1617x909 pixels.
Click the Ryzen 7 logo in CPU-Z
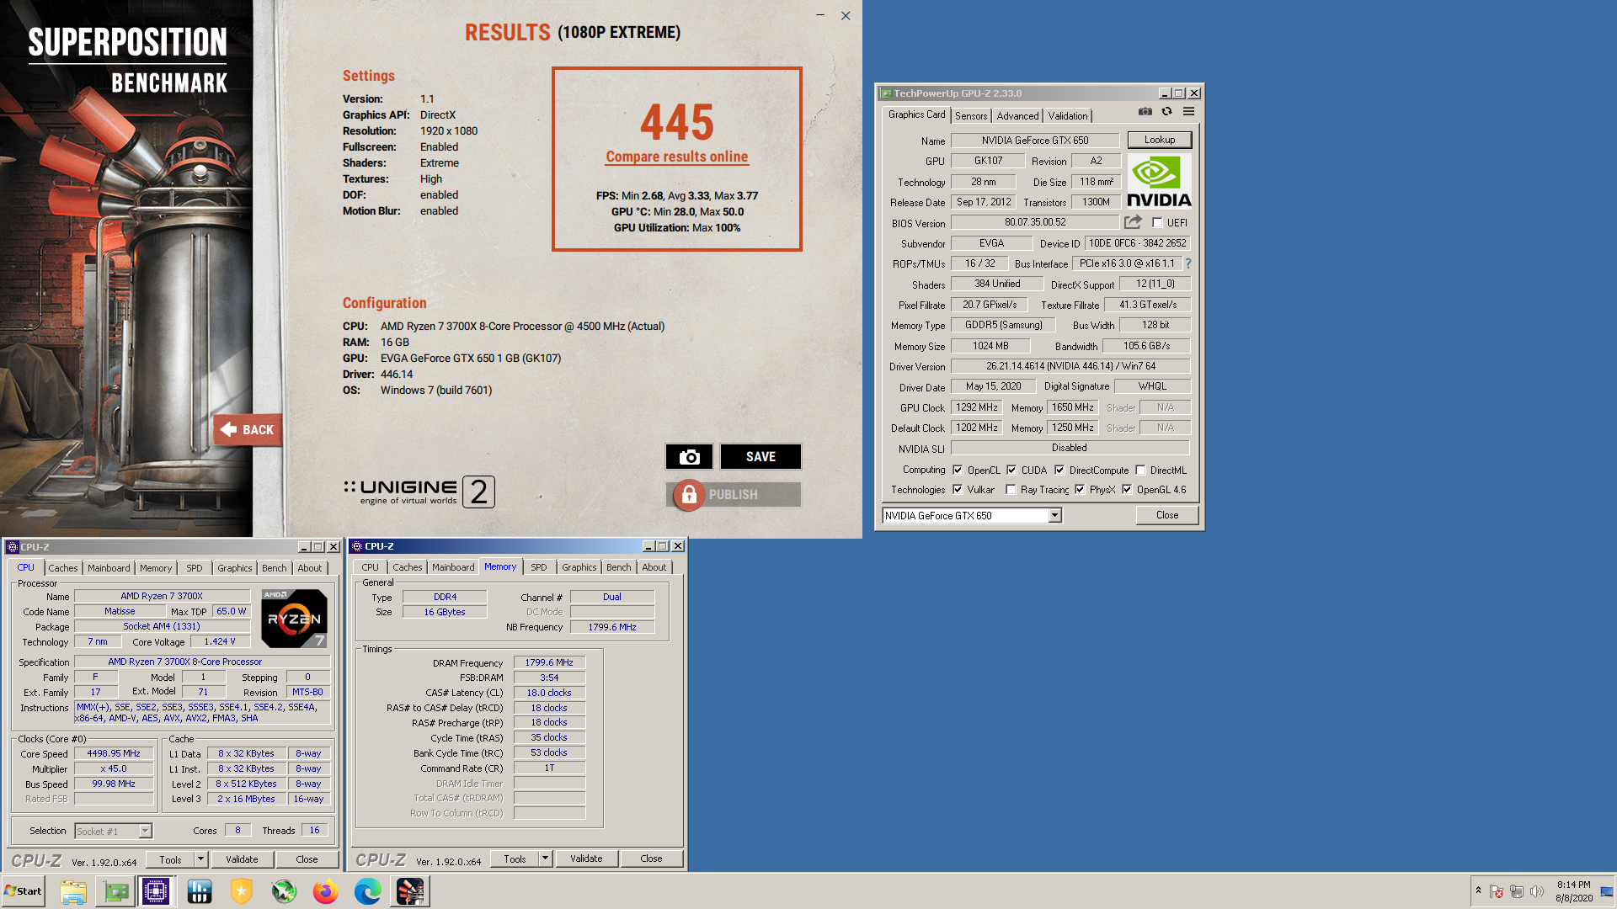(294, 619)
